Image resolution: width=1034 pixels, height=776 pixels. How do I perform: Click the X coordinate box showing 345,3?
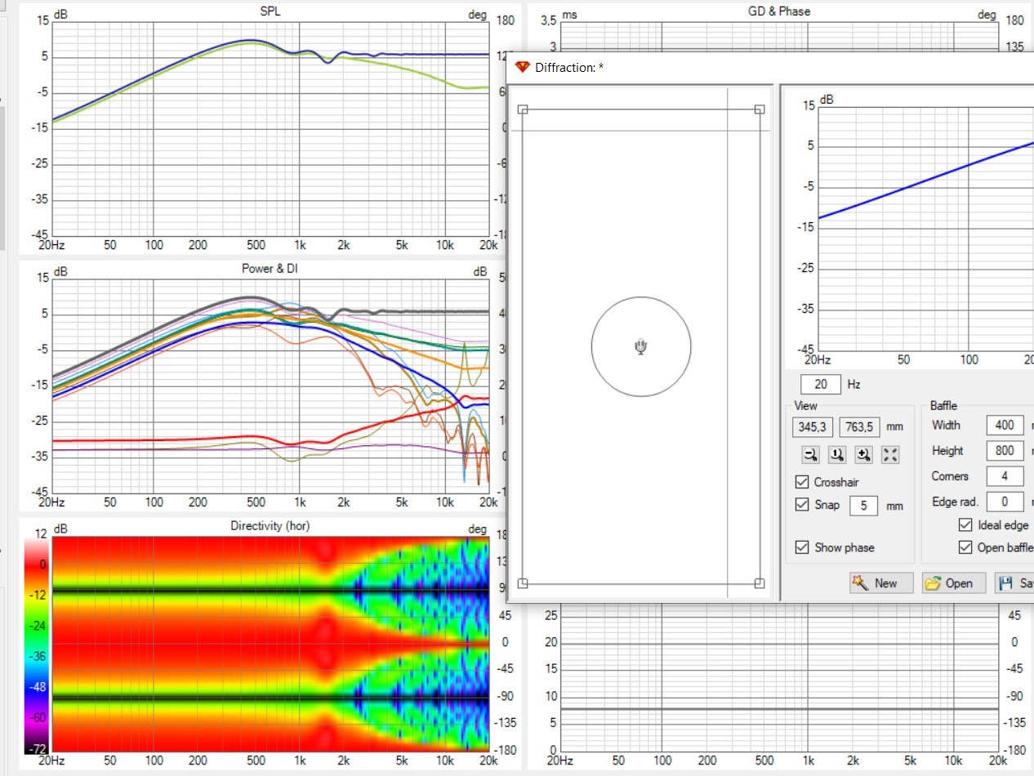[x=813, y=426]
